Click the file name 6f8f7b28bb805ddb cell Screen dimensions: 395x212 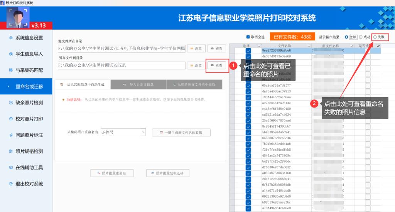287,185
